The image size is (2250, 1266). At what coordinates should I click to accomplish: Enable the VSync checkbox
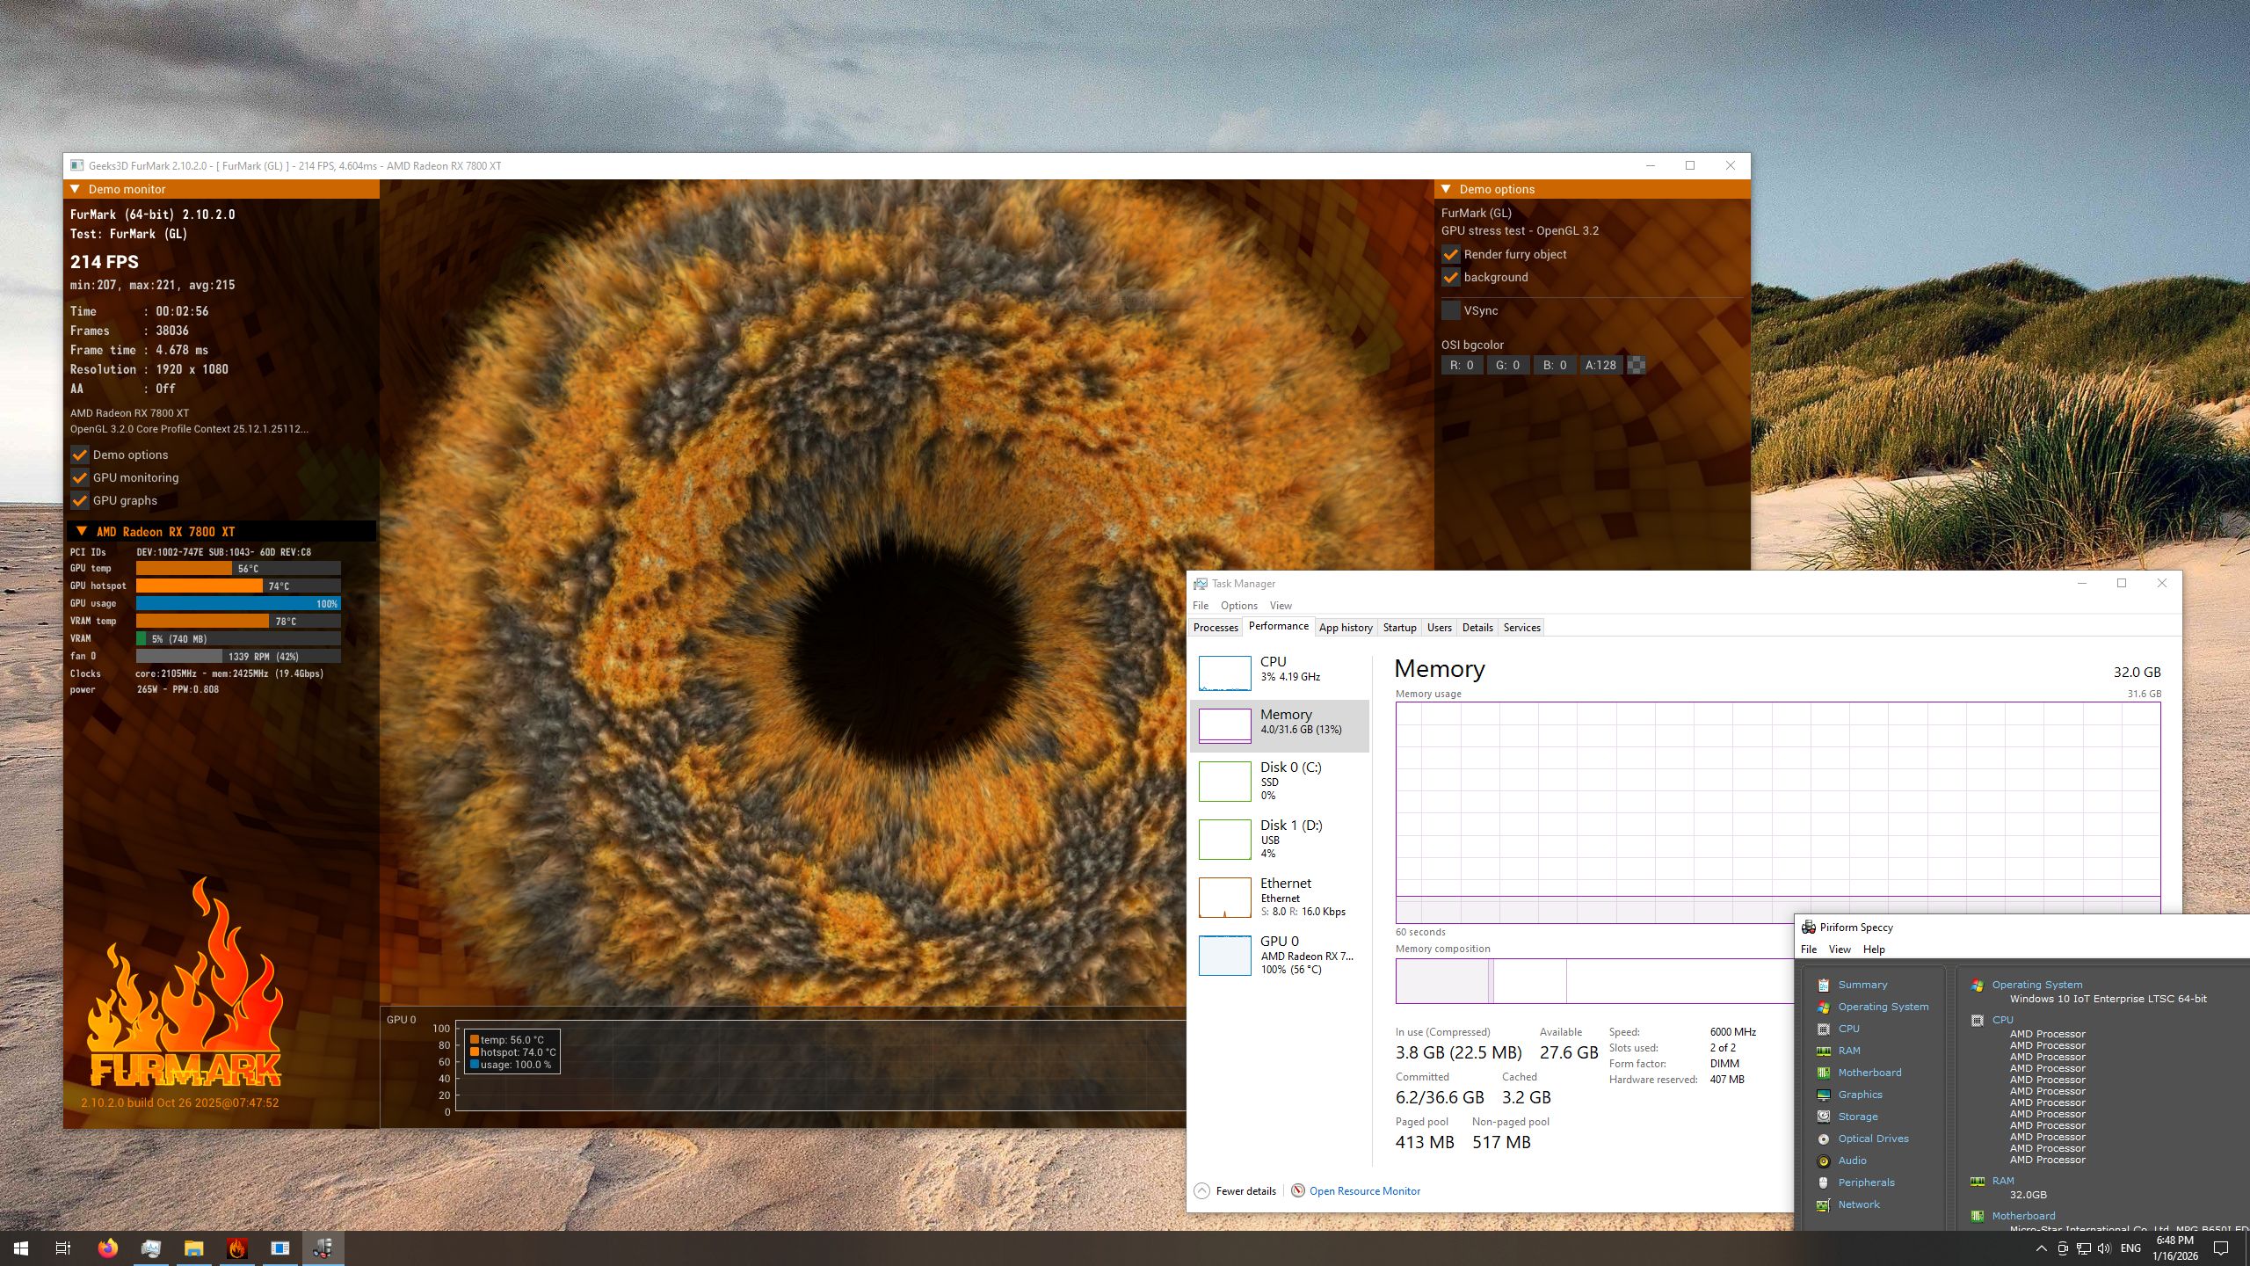tap(1451, 310)
